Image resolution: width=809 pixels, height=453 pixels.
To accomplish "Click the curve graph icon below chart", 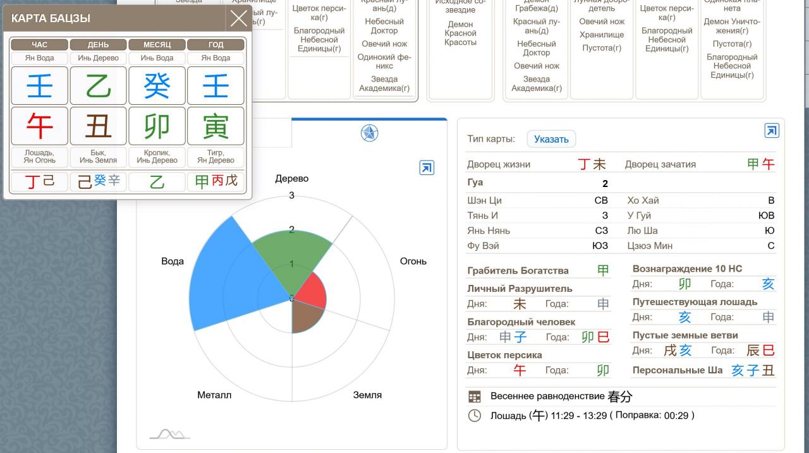I will 169,434.
